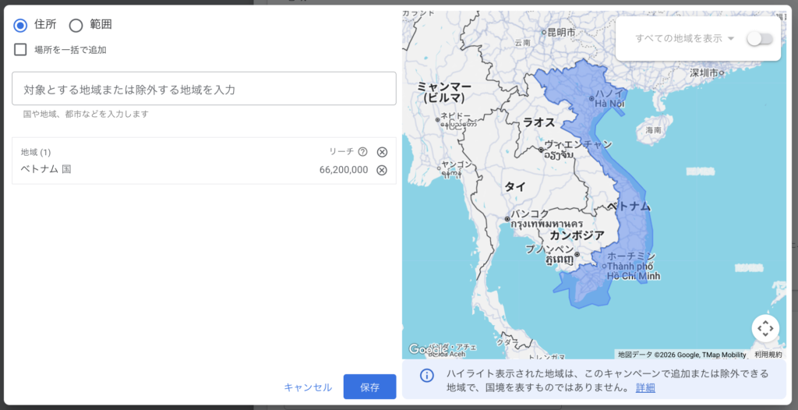The height and width of the screenshot is (410, 798).
Task: Click the 地域 (1) header text
Action: (36, 152)
